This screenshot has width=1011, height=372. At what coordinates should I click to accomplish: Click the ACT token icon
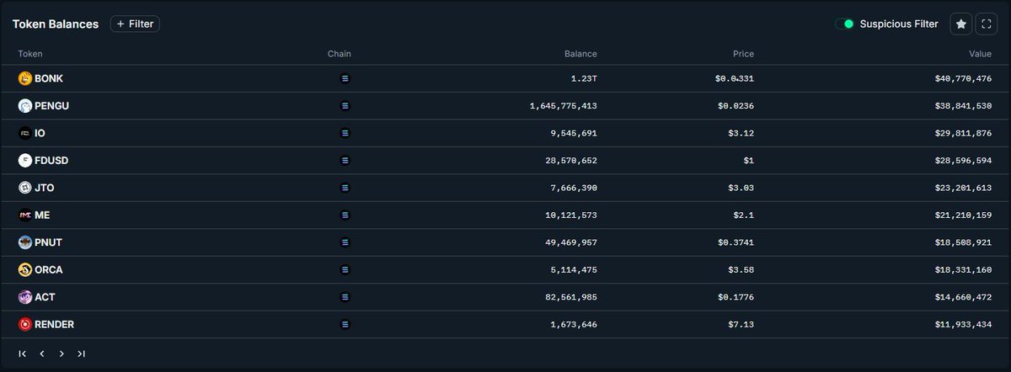[x=25, y=297]
